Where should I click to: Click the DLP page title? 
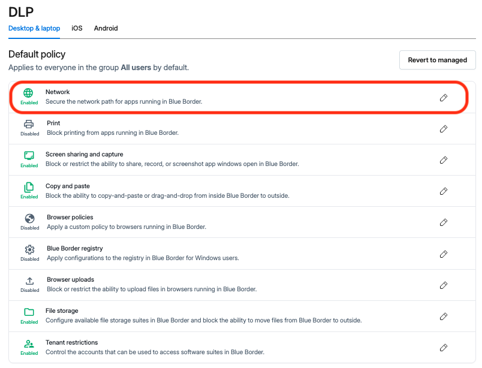21,12
